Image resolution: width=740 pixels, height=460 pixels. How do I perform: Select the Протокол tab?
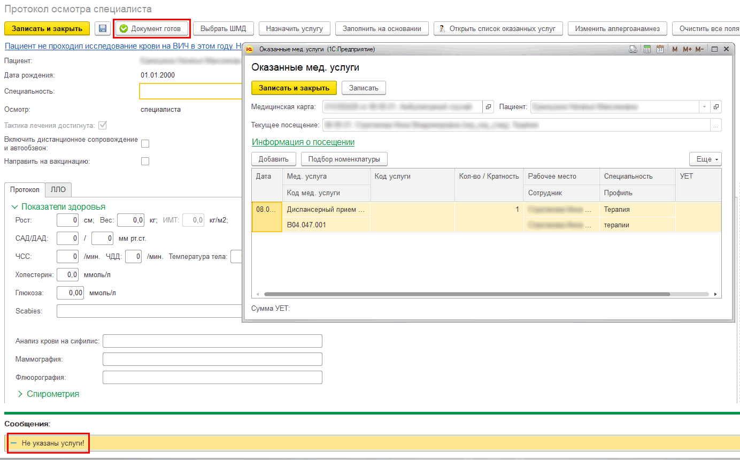(25, 189)
